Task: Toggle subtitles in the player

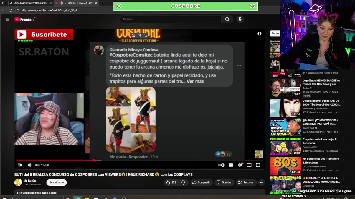Action: pos(231,165)
